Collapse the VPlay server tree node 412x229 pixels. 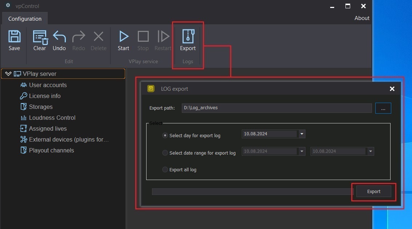8,74
